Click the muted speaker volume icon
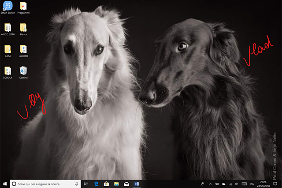The width and height of the screenshot is (282, 188). pos(237,184)
